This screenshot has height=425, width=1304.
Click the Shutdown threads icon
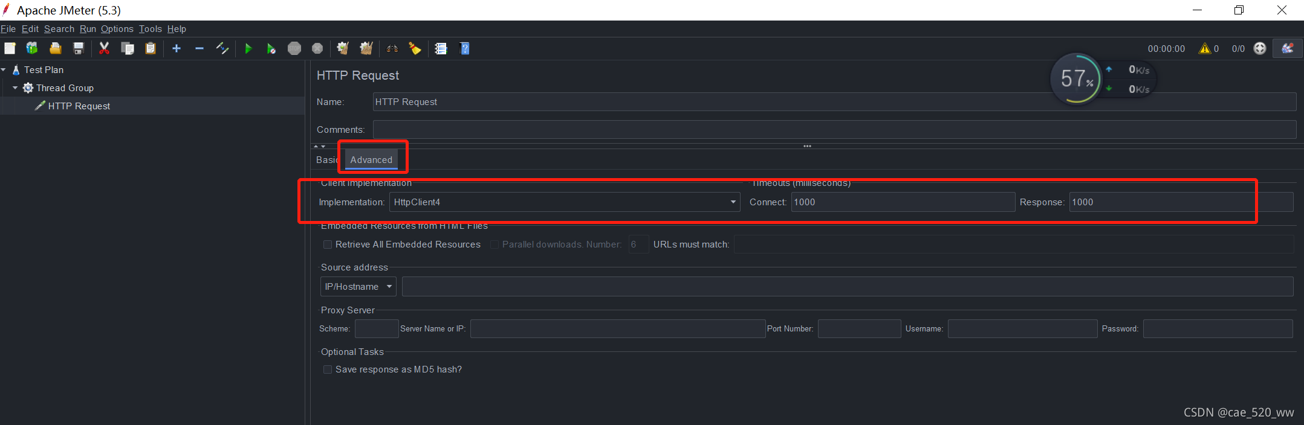point(317,48)
